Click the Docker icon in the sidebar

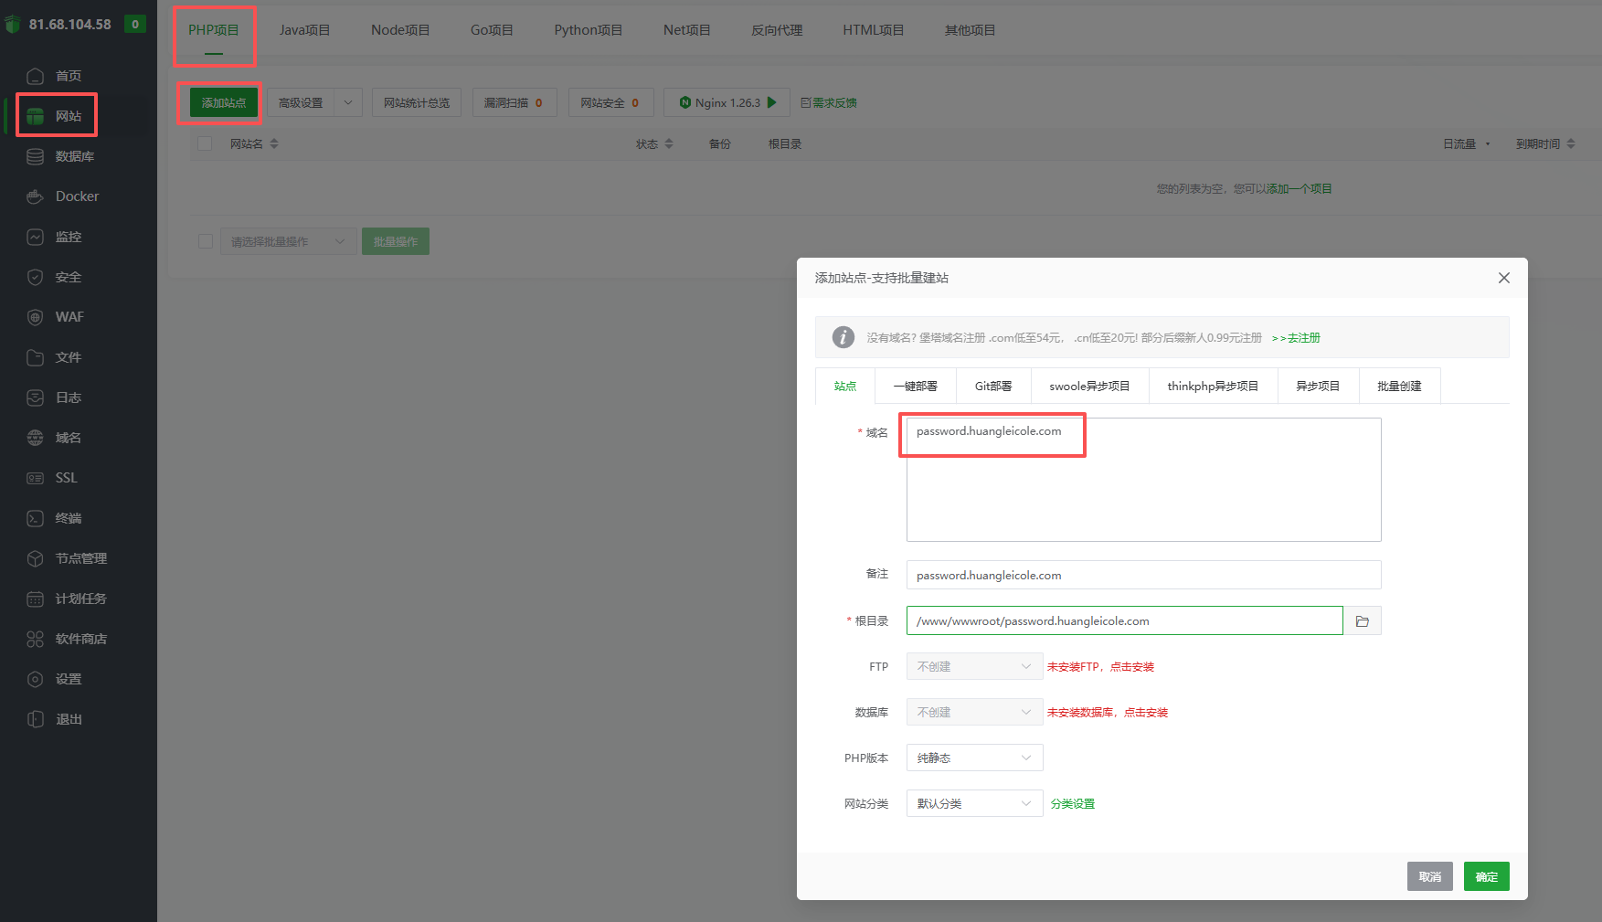click(35, 196)
